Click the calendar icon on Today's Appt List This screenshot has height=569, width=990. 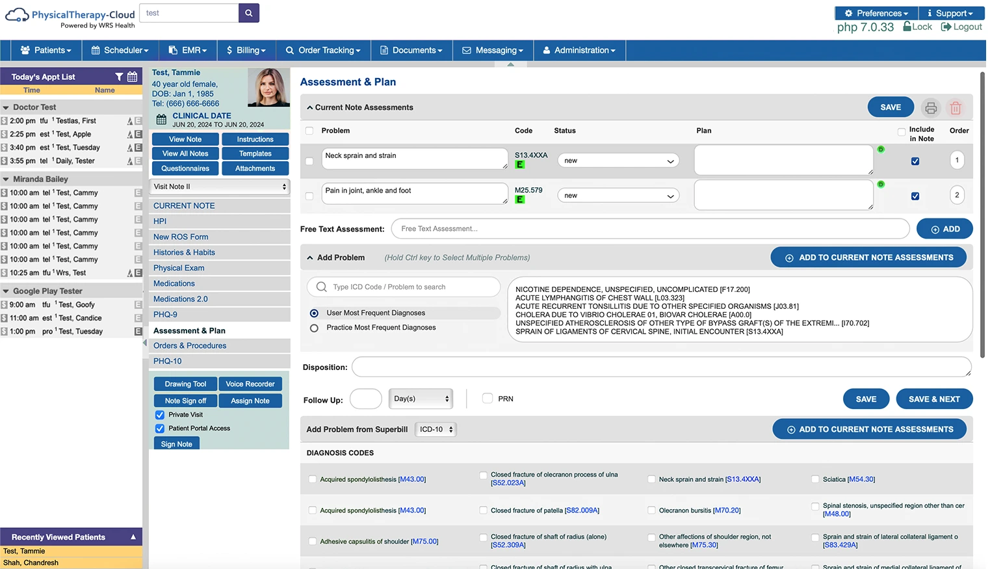click(132, 76)
